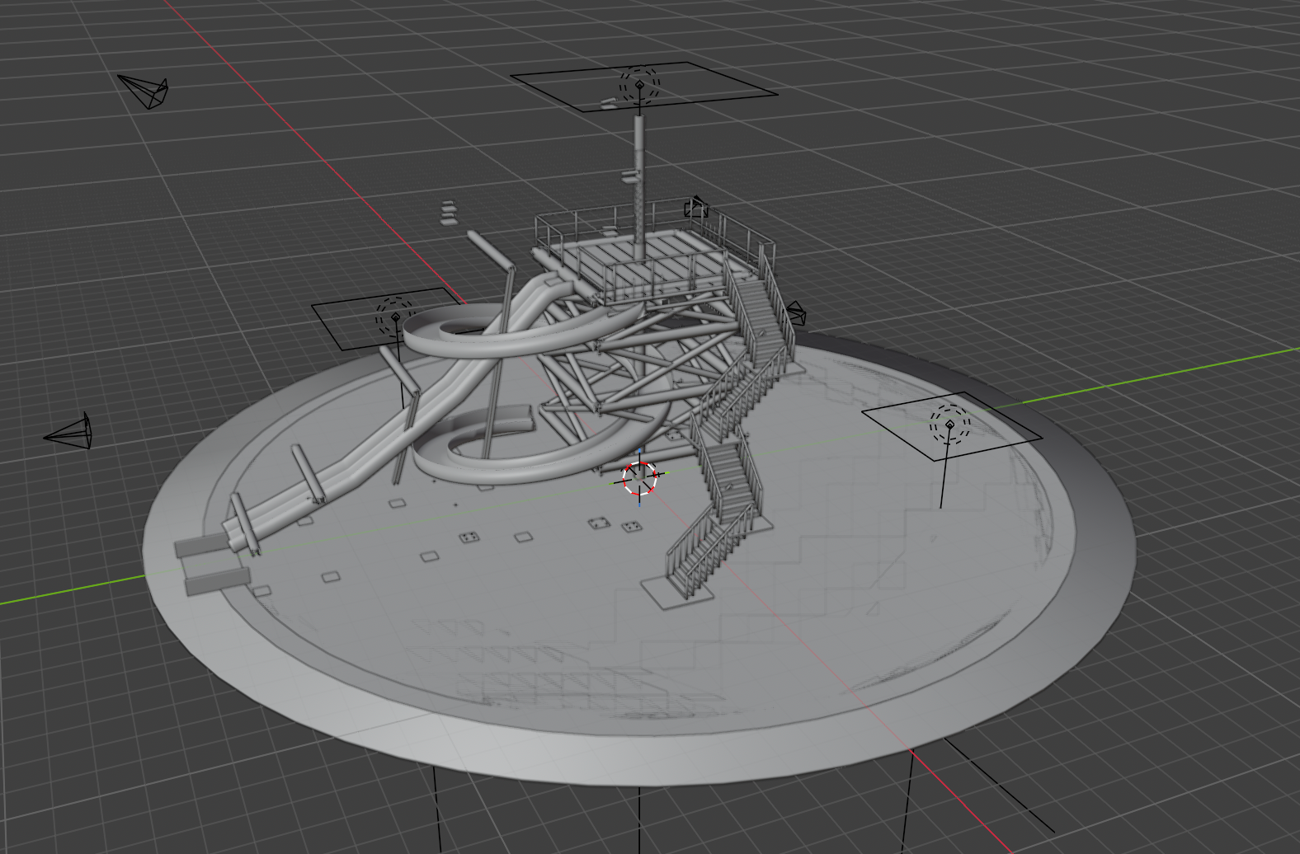Select the tall central pole above the platform

[x=639, y=180]
